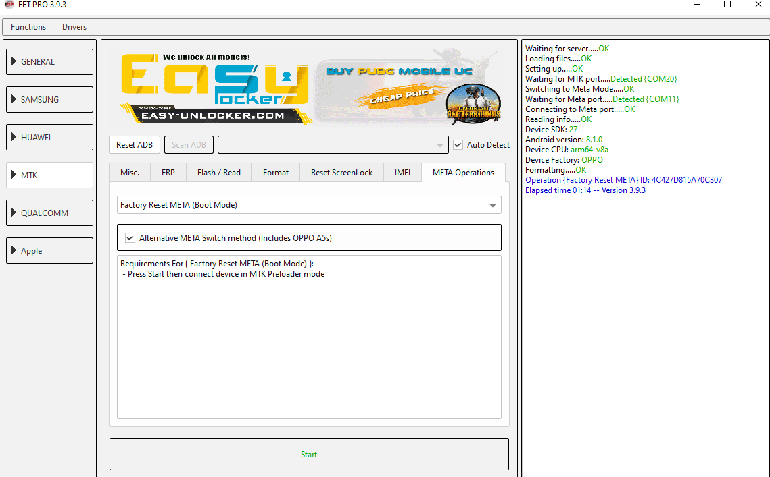
Task: Click the 'Reading info.....OK' log line
Action: 558,119
